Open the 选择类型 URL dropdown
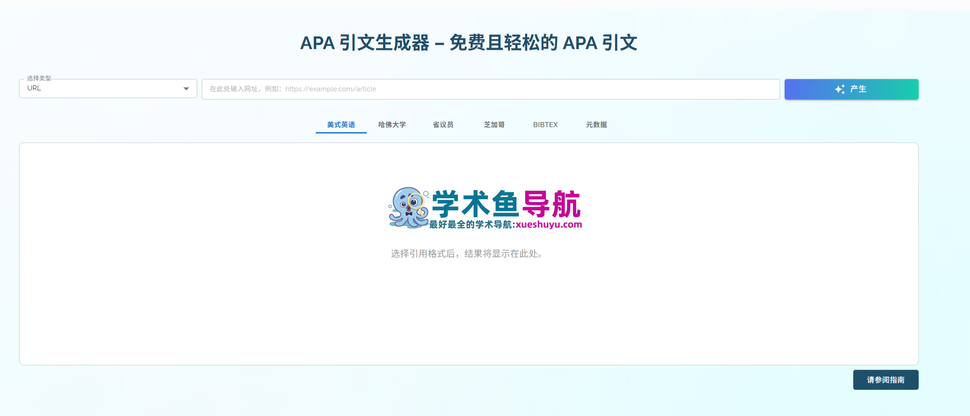 click(x=108, y=88)
